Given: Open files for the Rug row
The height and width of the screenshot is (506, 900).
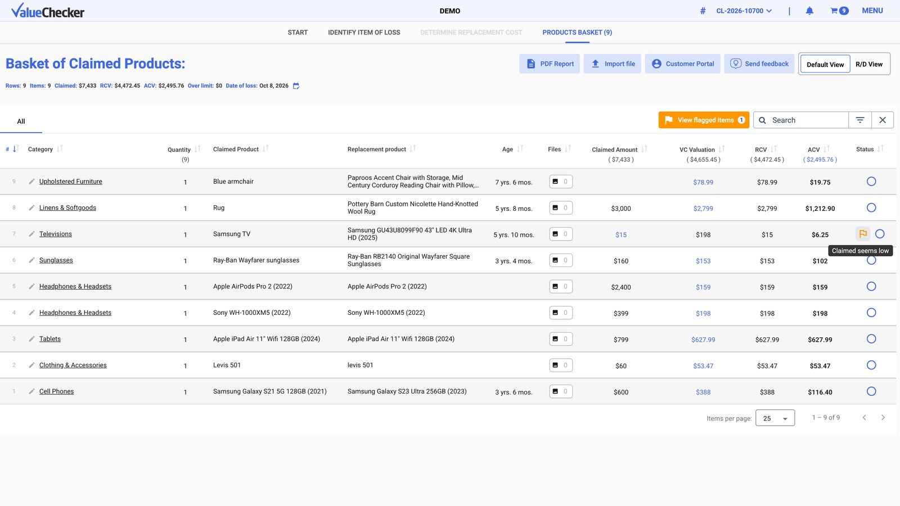Looking at the screenshot, I should 561,207.
